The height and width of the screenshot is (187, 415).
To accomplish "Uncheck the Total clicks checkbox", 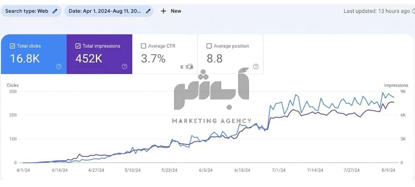I will pos(12,46).
